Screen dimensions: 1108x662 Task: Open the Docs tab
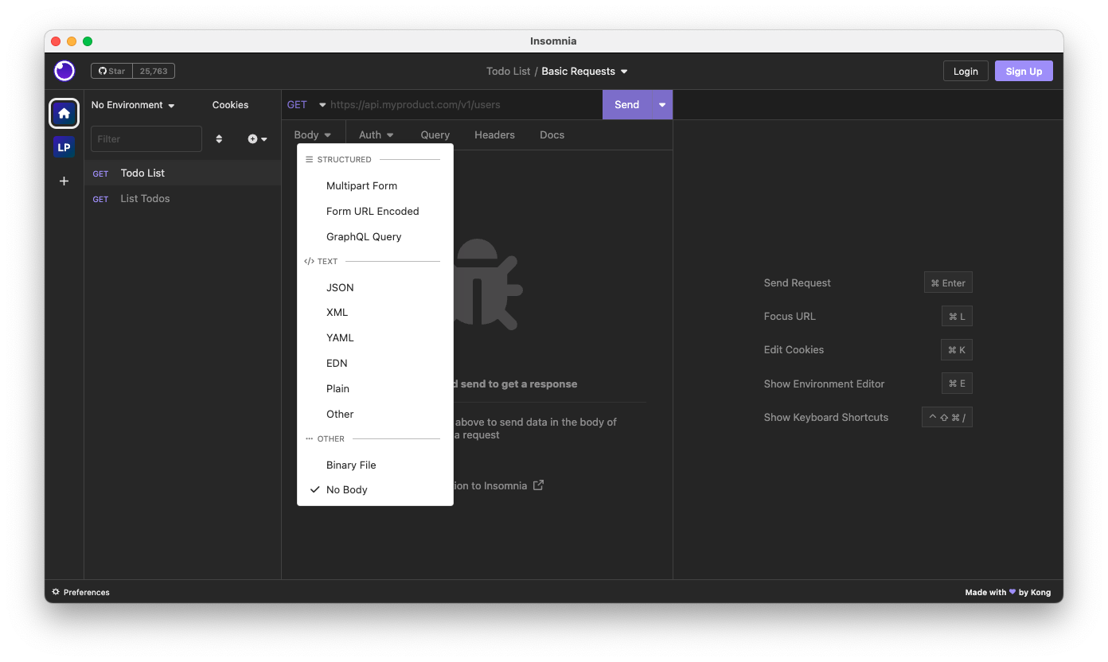click(x=552, y=134)
